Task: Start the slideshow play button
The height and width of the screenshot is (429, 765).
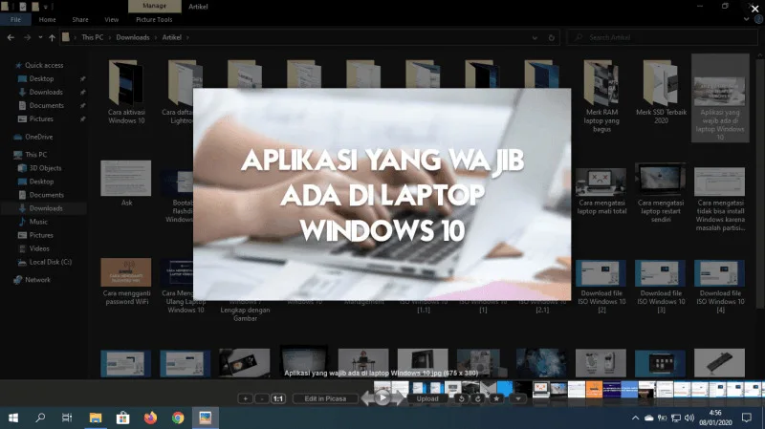Action: click(382, 398)
